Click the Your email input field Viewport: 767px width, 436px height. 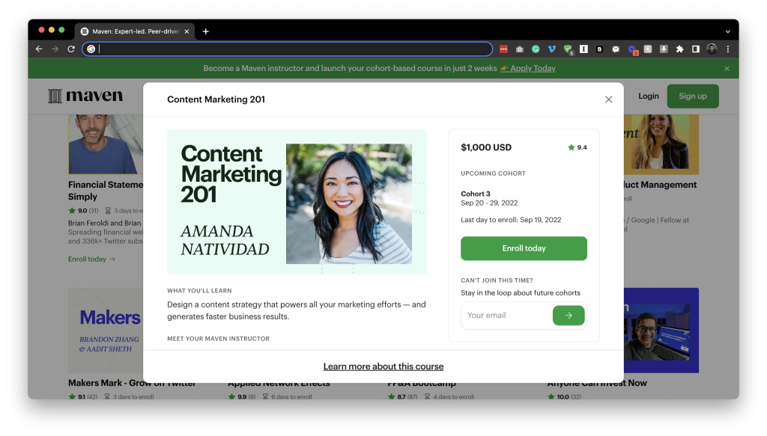click(507, 316)
